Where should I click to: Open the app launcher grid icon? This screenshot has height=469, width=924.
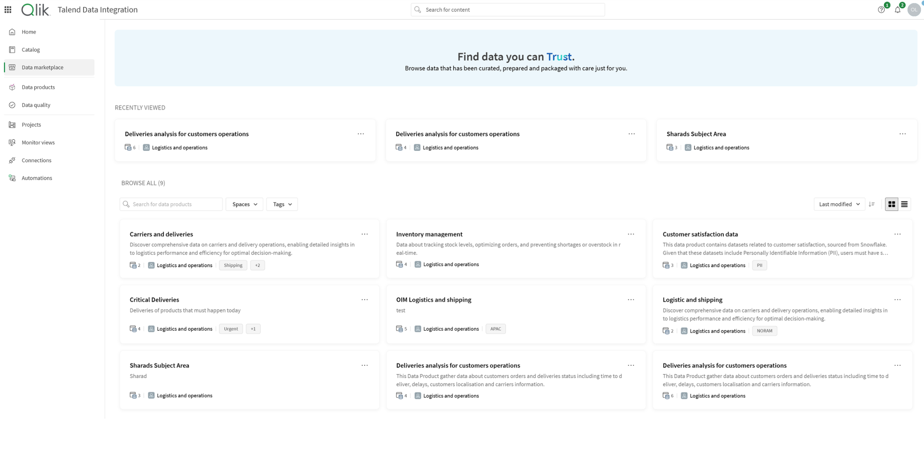pos(8,9)
